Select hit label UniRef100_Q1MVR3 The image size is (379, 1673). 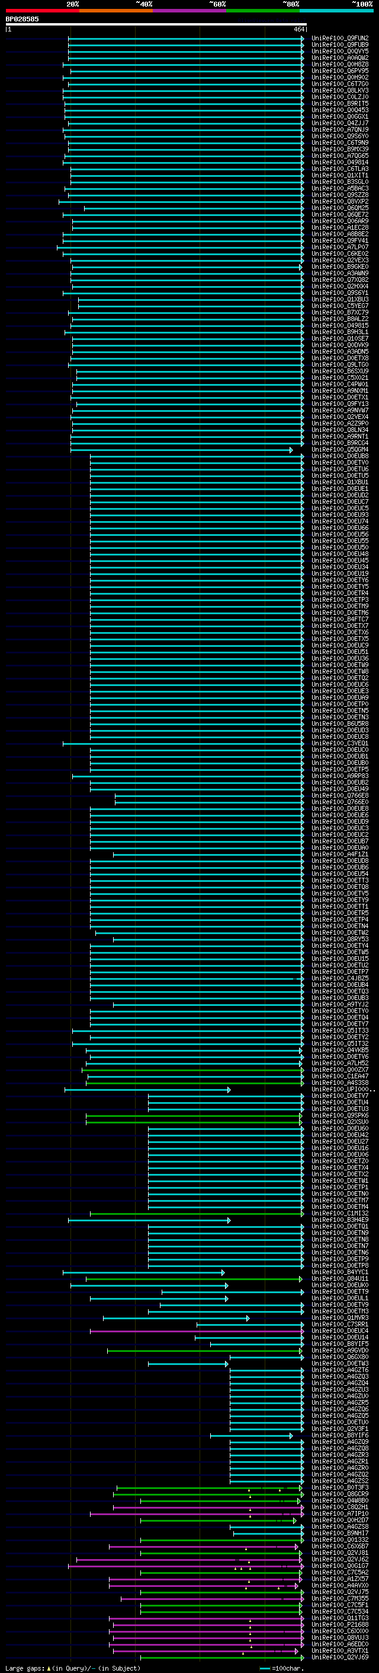[x=340, y=1318]
